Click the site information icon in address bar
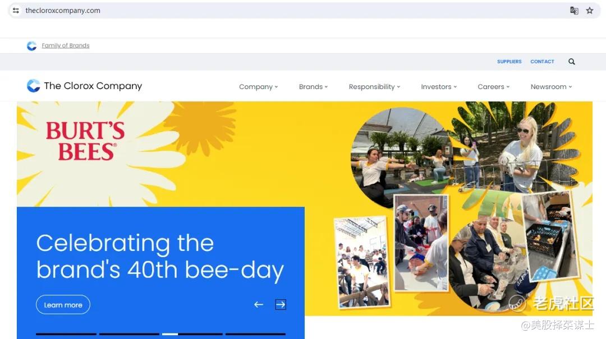 16,11
